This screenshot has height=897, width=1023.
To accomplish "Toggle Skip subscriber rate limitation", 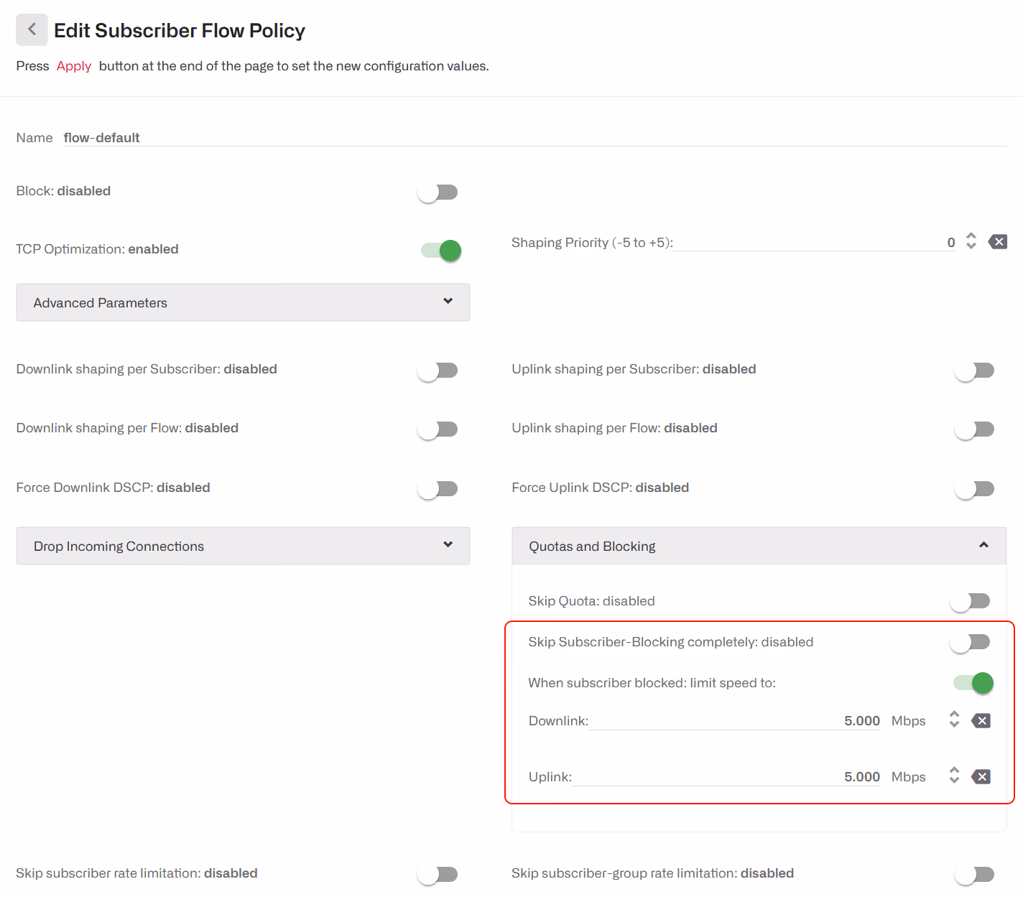I will click(438, 875).
